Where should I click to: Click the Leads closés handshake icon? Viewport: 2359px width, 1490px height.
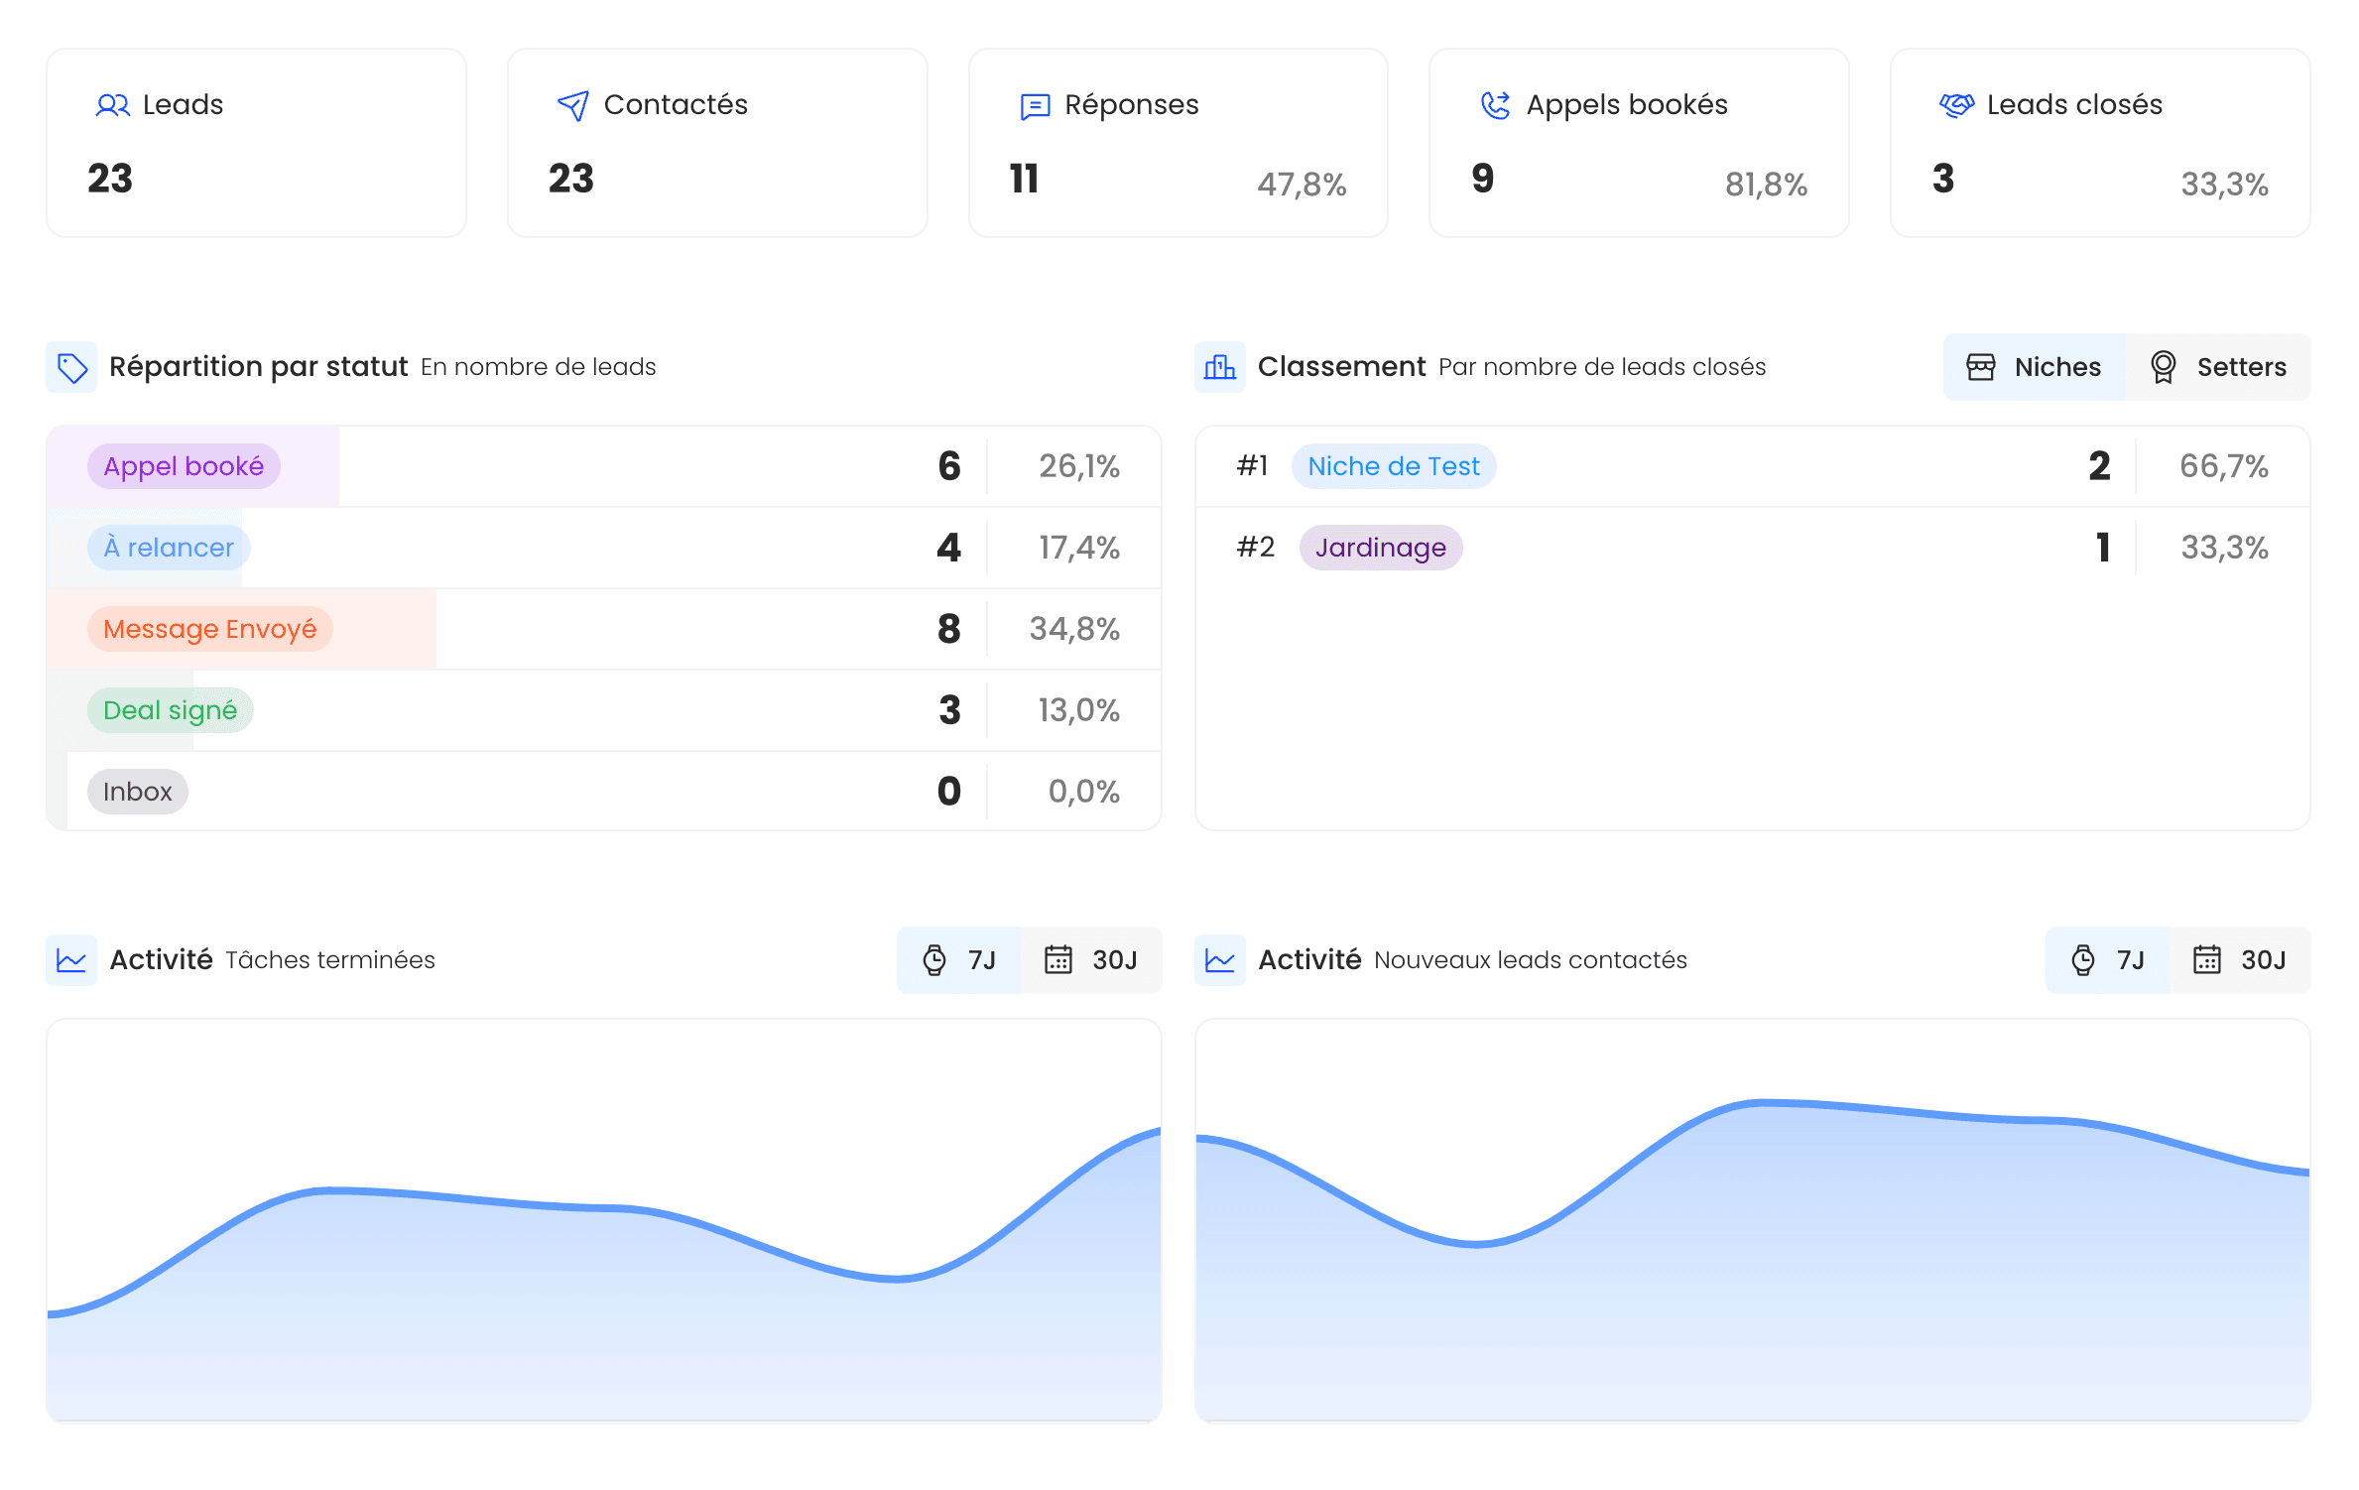(1956, 105)
